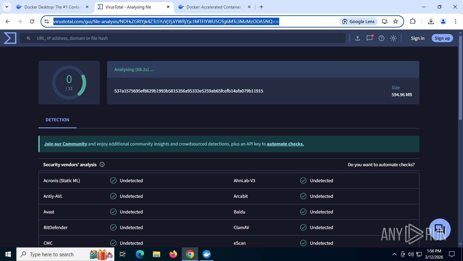Switch to Docker Desktop: The #1 Container tab
This screenshot has width=463, height=261.
[x=53, y=7]
